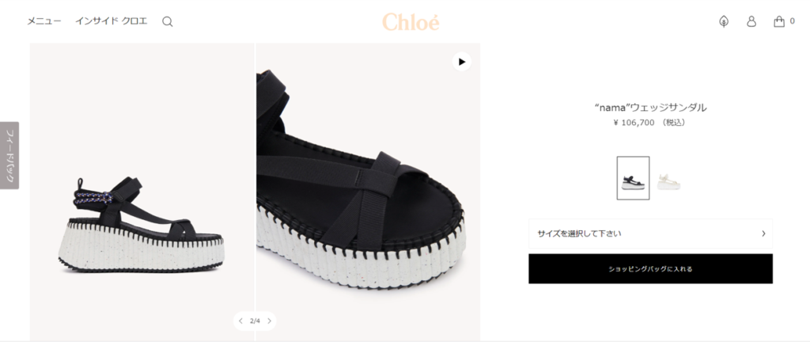
Task: Click the leaf sustainability icon
Action: pyautogui.click(x=724, y=21)
